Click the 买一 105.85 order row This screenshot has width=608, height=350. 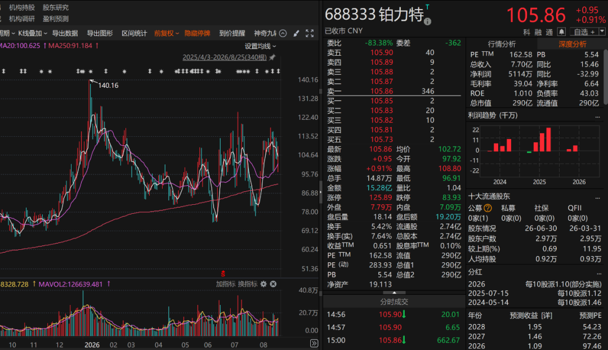click(x=394, y=101)
